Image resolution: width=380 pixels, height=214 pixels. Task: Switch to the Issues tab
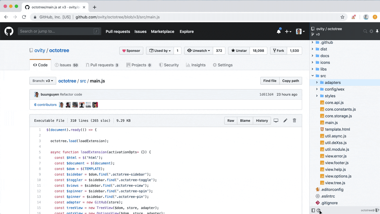(66, 65)
